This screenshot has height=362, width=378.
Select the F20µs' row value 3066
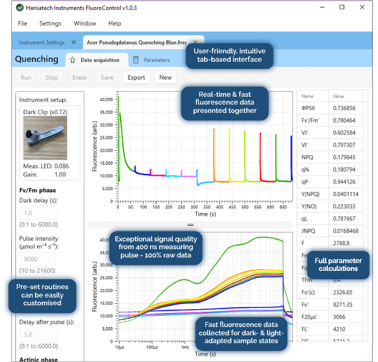pyautogui.click(x=339, y=317)
